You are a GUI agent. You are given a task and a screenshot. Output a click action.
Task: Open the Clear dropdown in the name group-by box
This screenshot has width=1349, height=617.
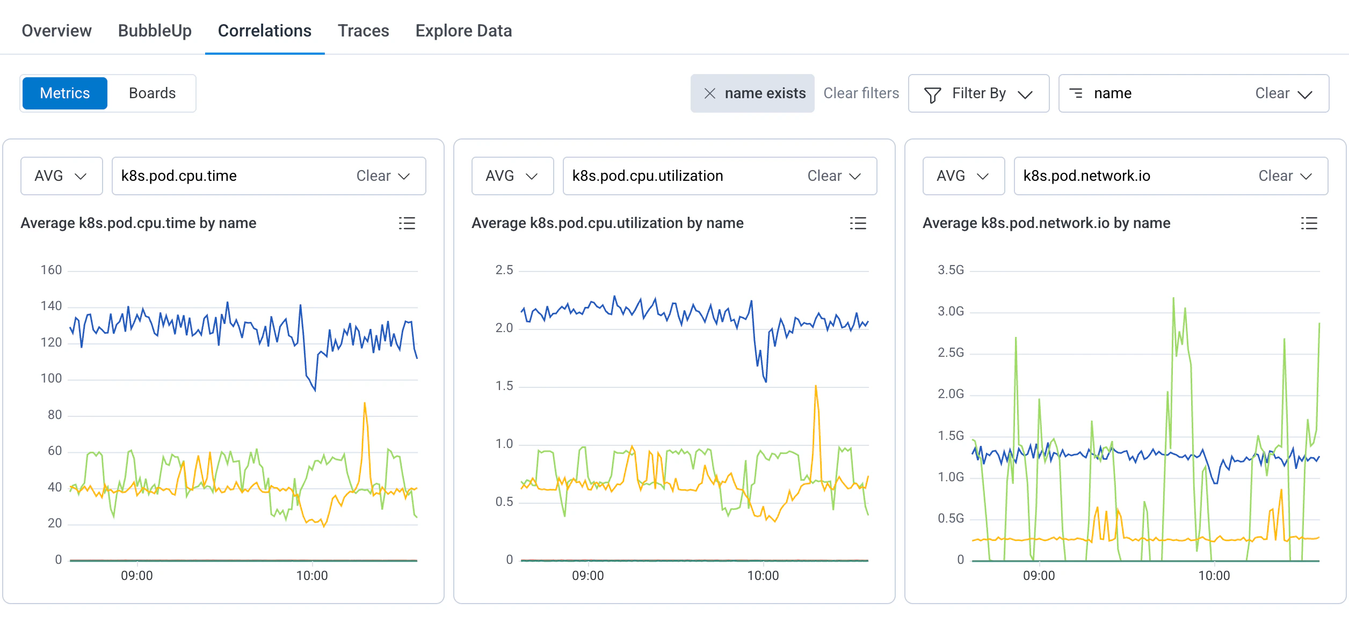coord(1284,93)
